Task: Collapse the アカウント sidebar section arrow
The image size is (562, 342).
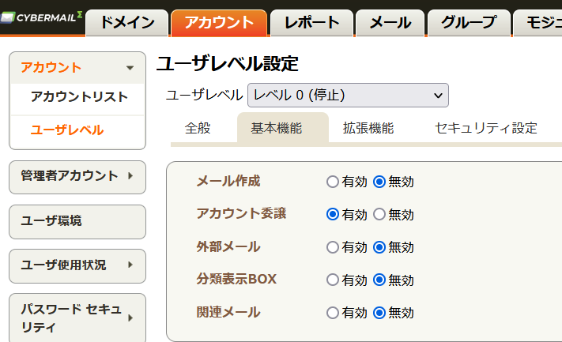Action: point(130,68)
